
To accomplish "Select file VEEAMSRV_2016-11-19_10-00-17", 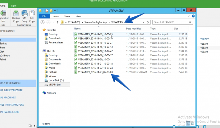I will 95,55.
